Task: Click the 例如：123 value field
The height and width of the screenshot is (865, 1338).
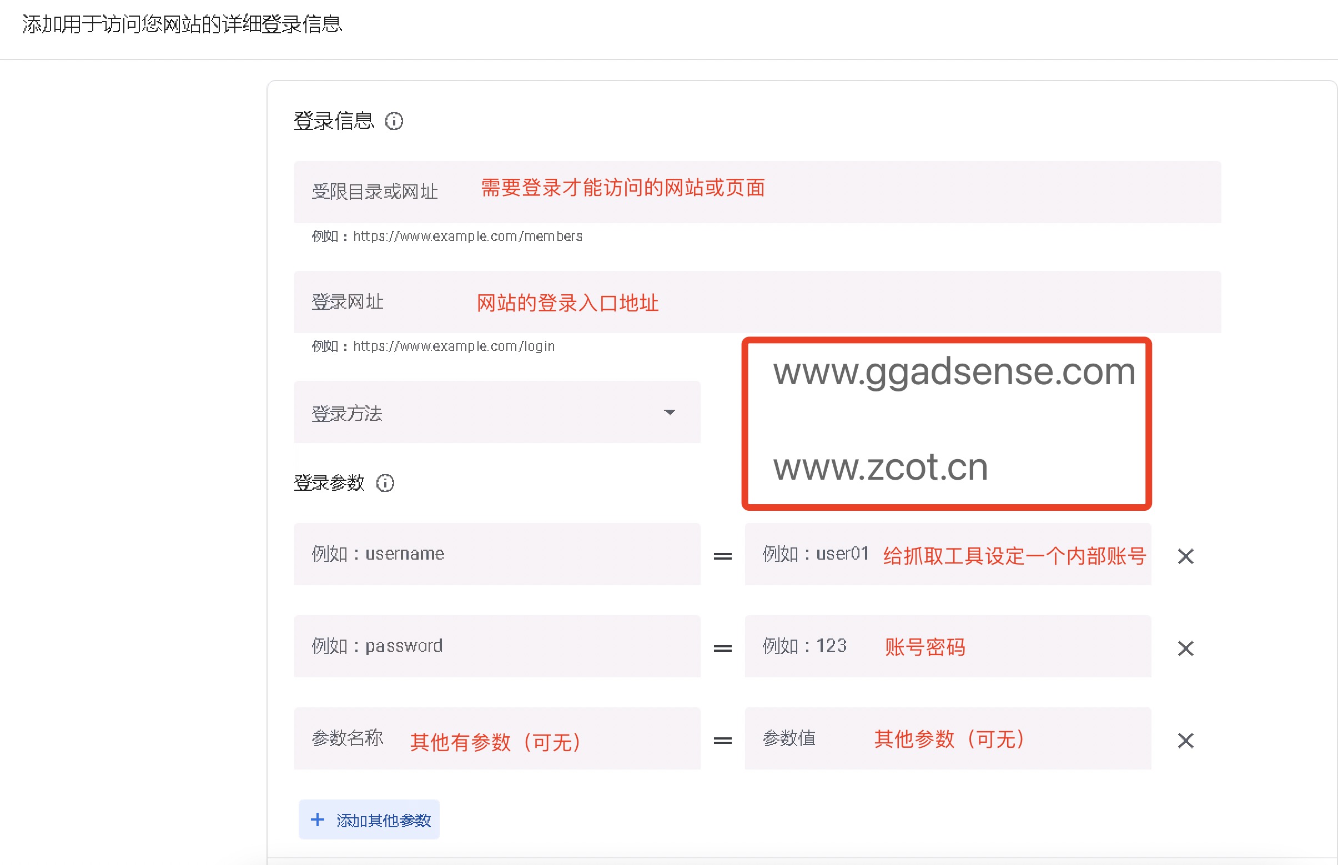Action: coord(948,646)
